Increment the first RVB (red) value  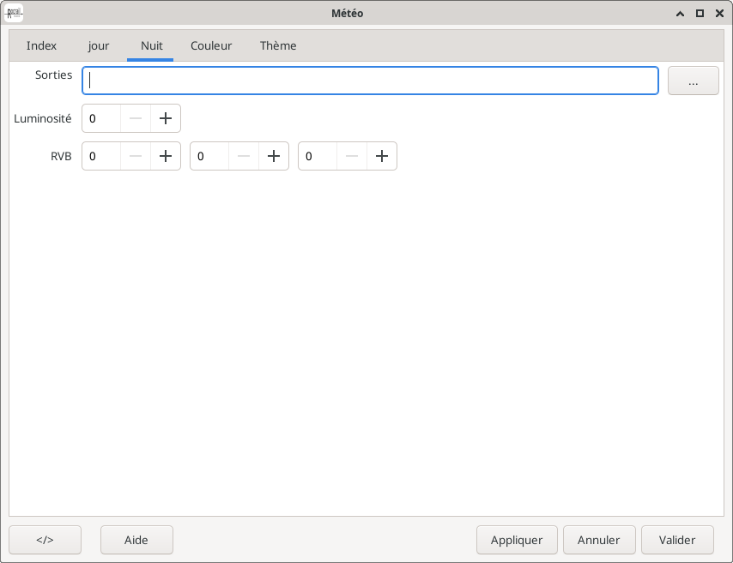[x=166, y=156]
